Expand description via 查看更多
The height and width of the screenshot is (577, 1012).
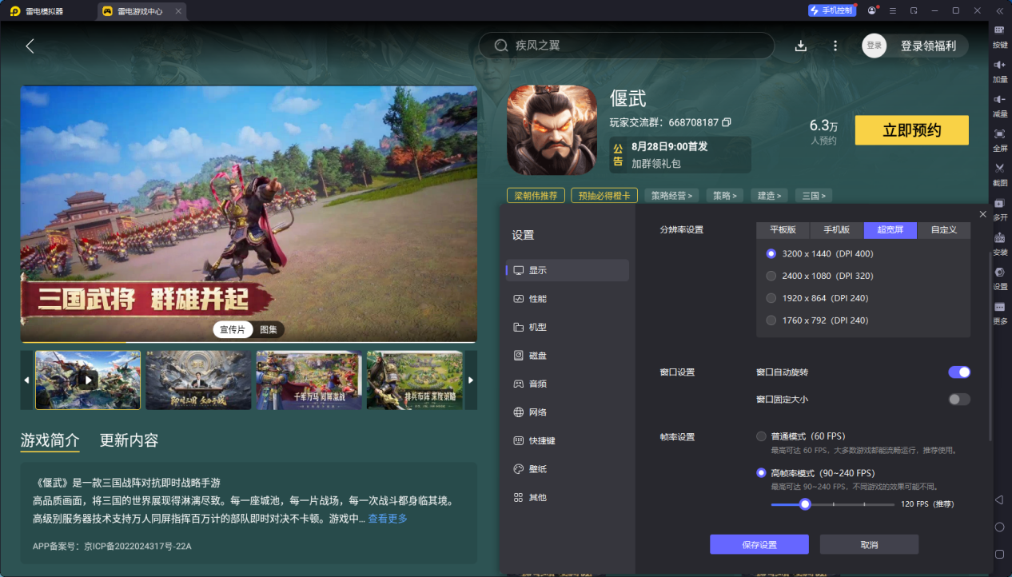(388, 519)
